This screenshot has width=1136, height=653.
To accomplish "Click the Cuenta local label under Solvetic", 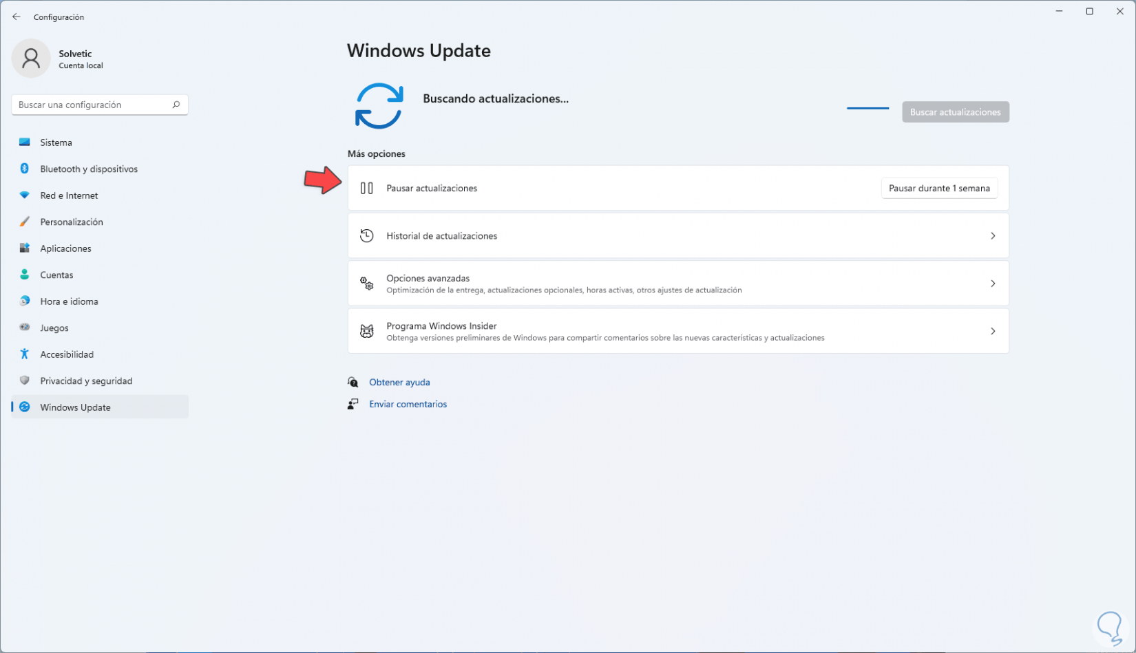I will tap(81, 66).
